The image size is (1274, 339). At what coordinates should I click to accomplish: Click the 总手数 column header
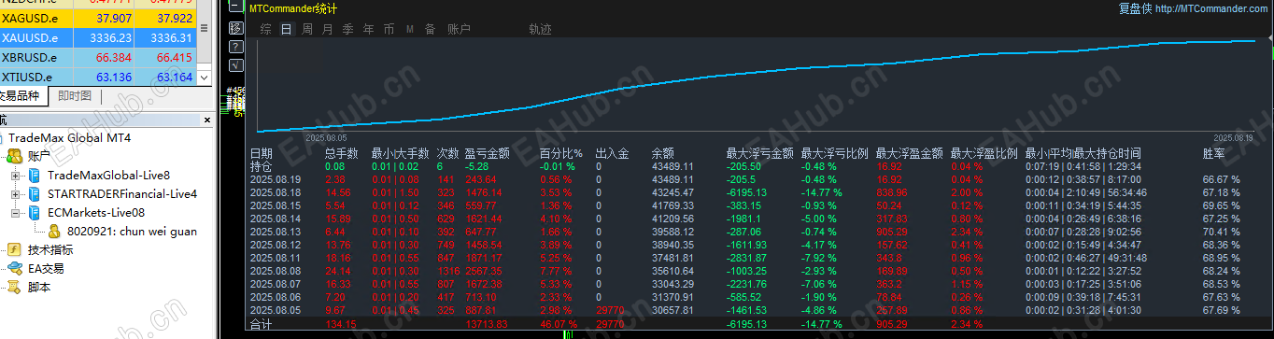342,153
